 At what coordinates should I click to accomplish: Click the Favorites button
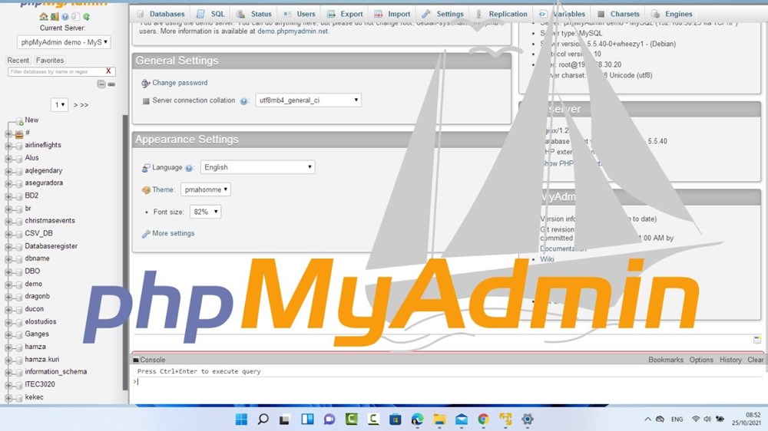click(x=49, y=60)
